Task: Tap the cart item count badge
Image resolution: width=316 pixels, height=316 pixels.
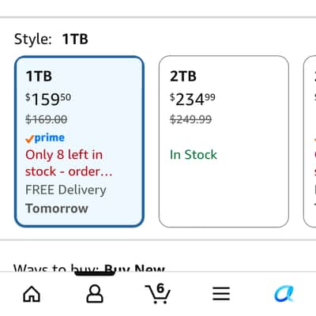Action: [x=160, y=288]
